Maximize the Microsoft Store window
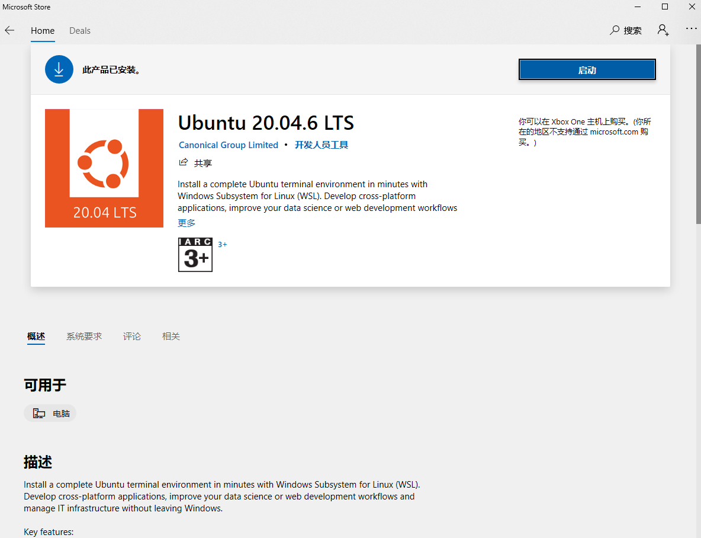 tap(665, 7)
